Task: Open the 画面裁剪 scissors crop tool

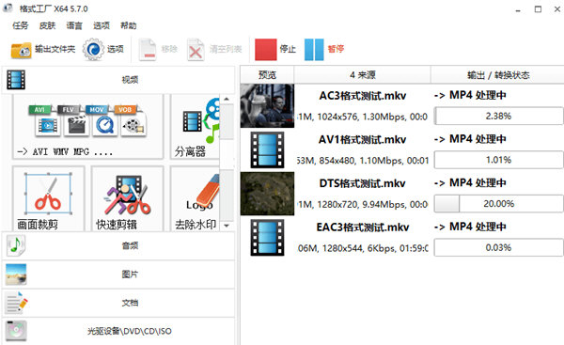Action: coord(48,198)
